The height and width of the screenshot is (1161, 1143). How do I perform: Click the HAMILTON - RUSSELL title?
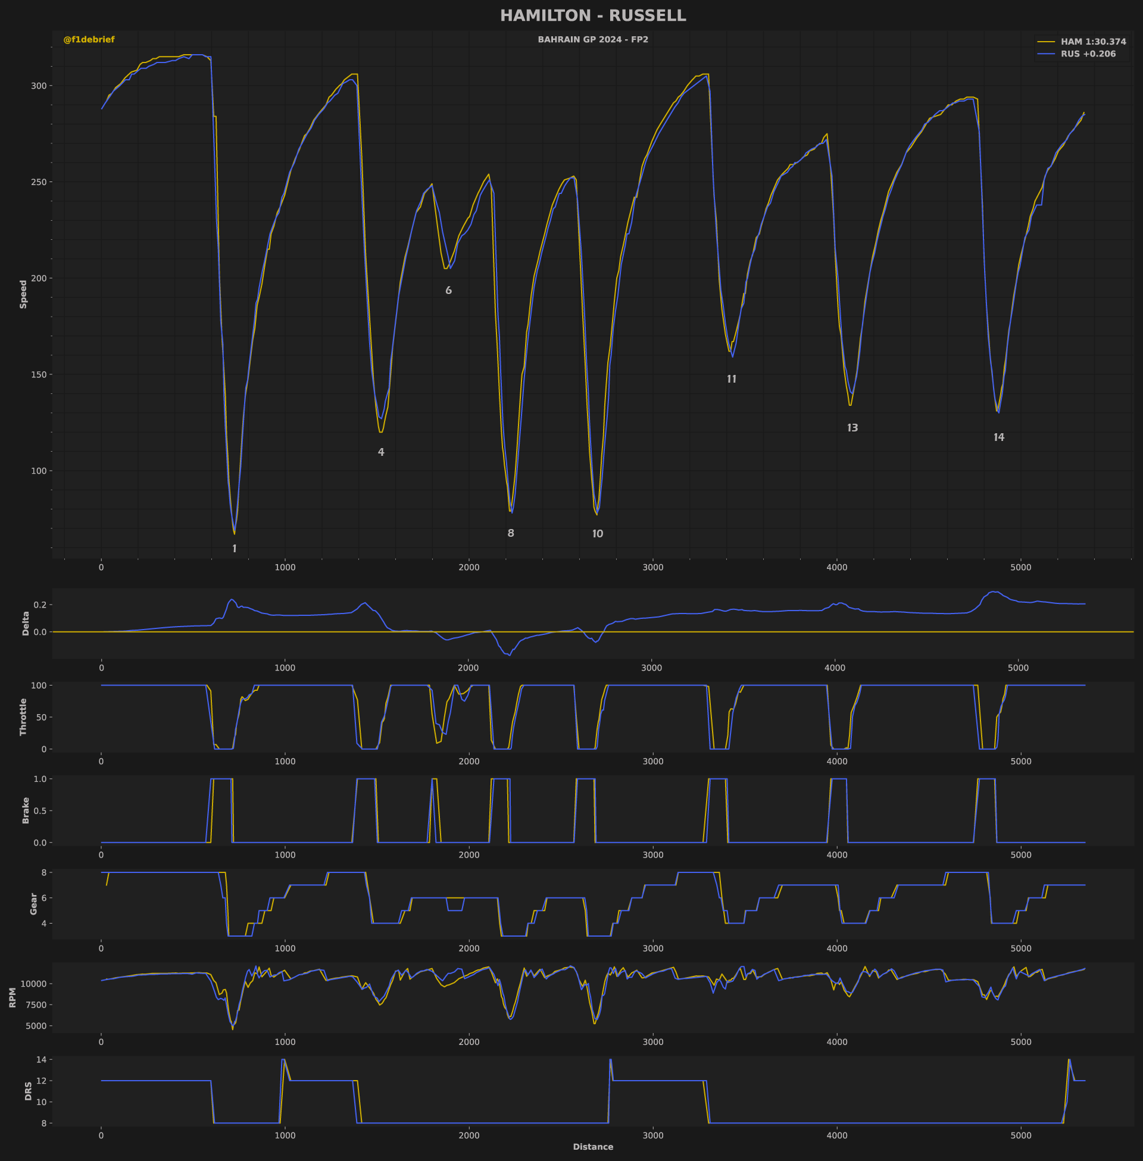[592, 15]
